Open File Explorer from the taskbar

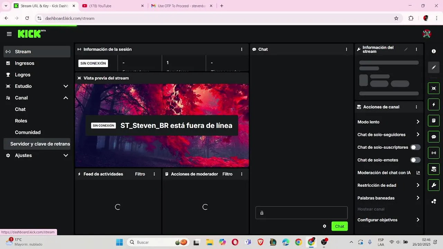[209, 242]
